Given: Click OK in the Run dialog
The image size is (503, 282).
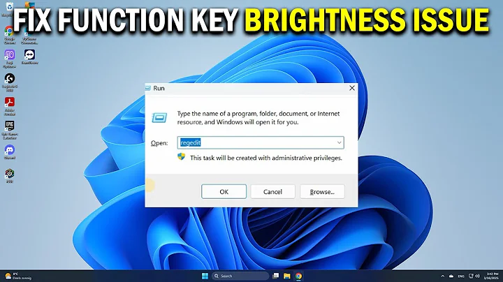Looking at the screenshot, I should pos(224,192).
